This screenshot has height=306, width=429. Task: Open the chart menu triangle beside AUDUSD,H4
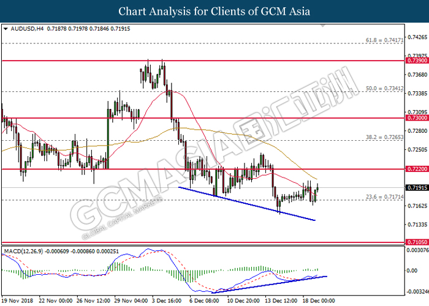point(6,29)
